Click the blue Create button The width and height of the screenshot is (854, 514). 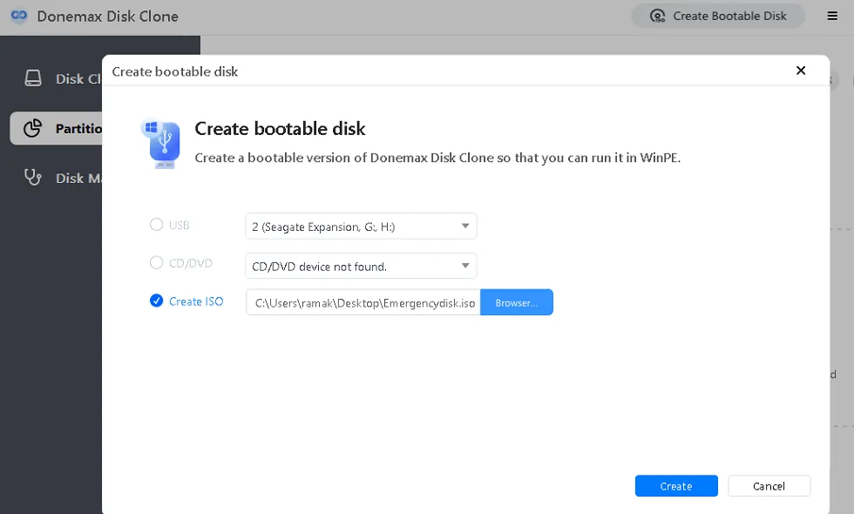tap(676, 486)
